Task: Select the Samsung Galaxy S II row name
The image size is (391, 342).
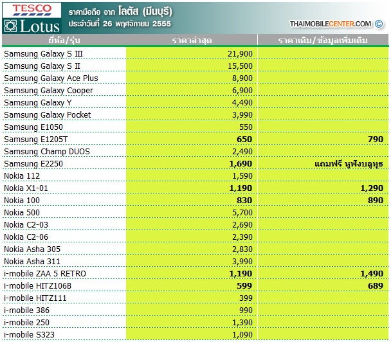Action: click(42, 66)
